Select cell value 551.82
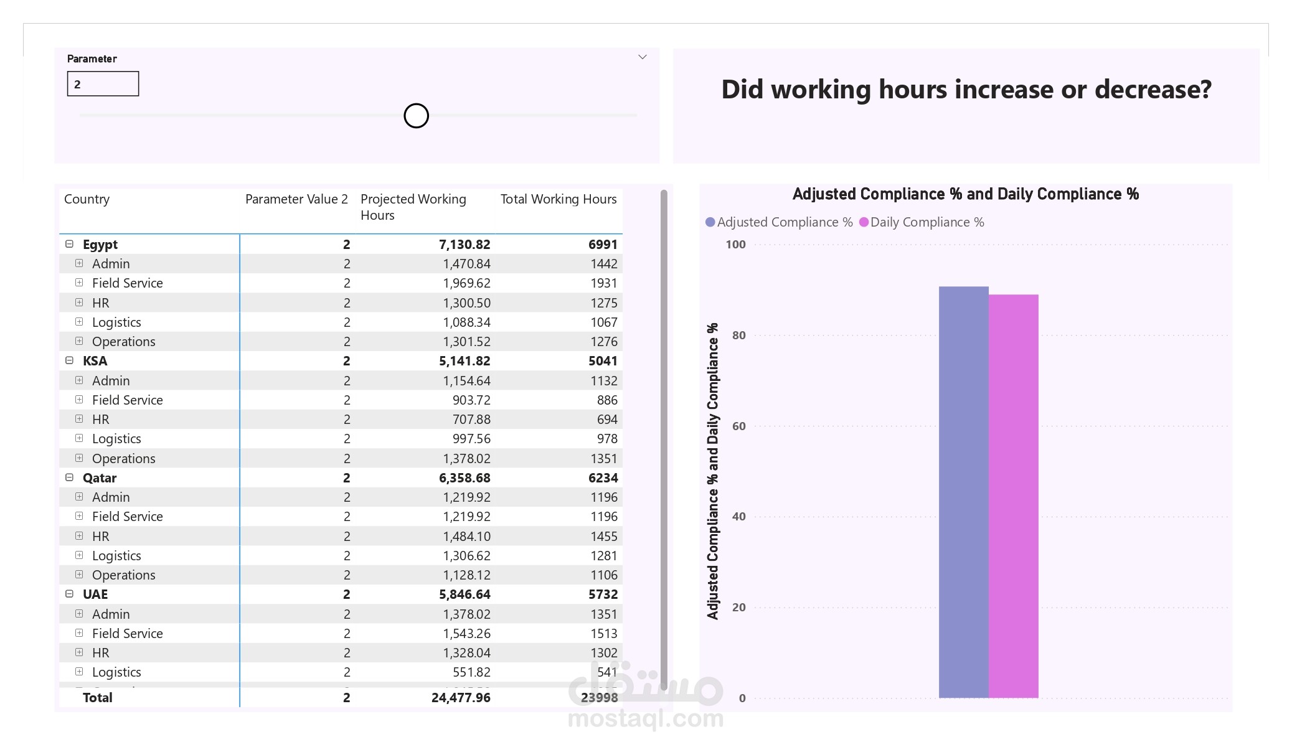The width and height of the screenshot is (1292, 747). (471, 672)
